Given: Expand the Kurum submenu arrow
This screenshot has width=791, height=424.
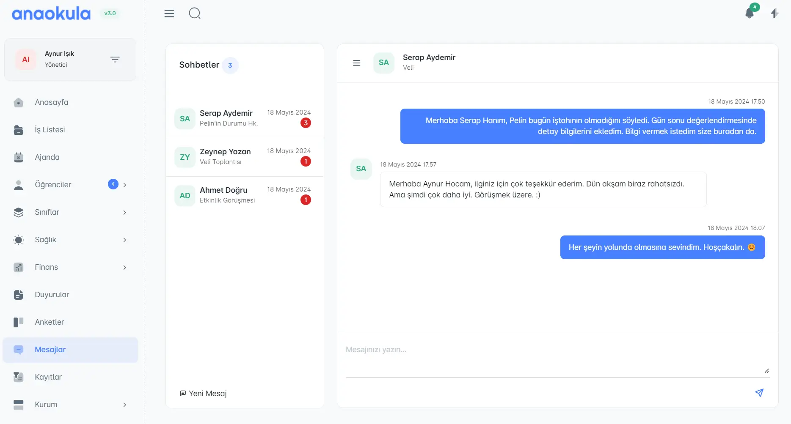Looking at the screenshot, I should (124, 405).
